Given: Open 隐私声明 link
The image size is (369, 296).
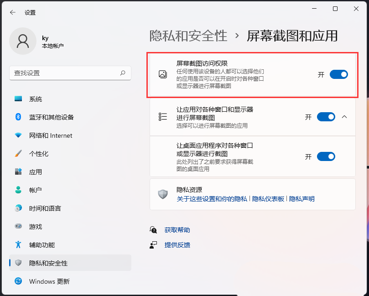Looking at the screenshot, I should (x=301, y=199).
